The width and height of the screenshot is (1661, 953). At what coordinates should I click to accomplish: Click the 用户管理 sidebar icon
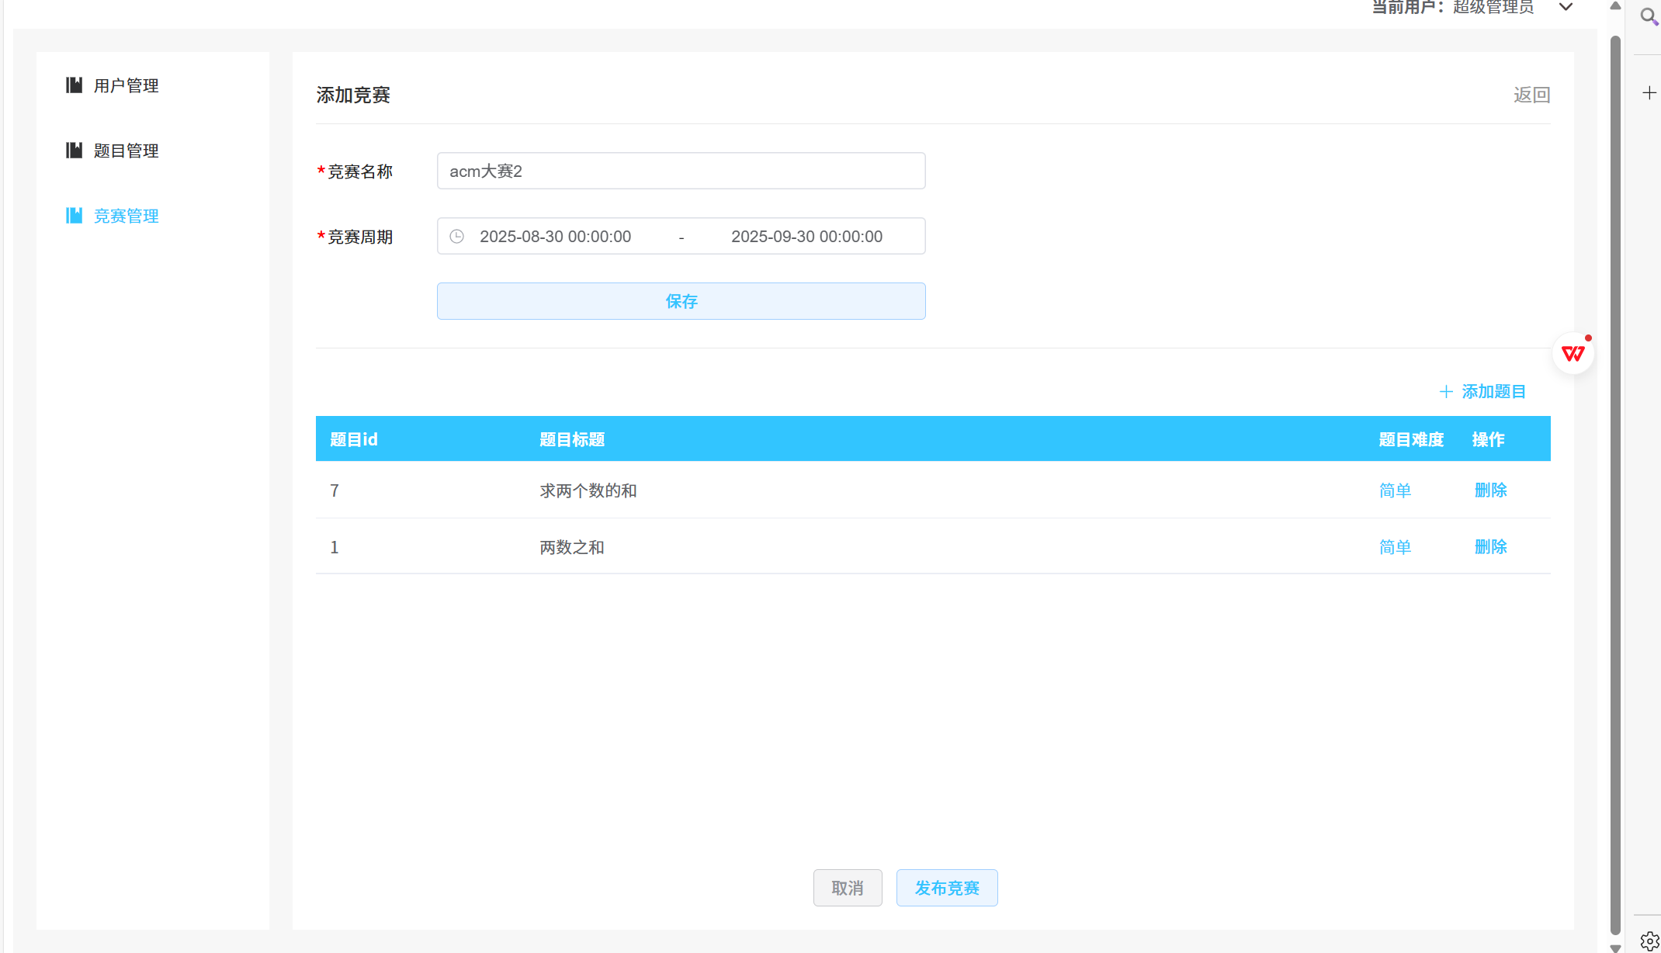[x=74, y=85]
